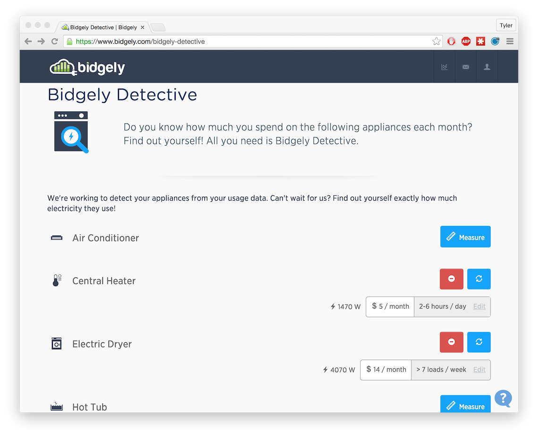Screen dimensions: 538x436
Task: Click the Air Conditioner label
Action: click(106, 238)
